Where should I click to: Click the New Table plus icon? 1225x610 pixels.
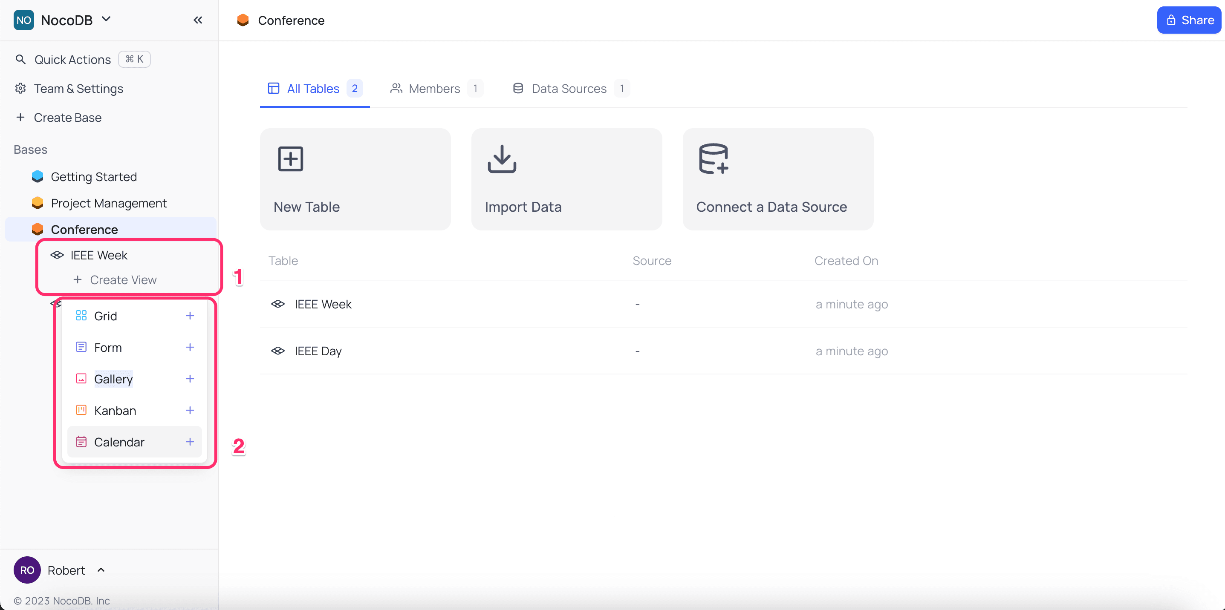pos(290,158)
